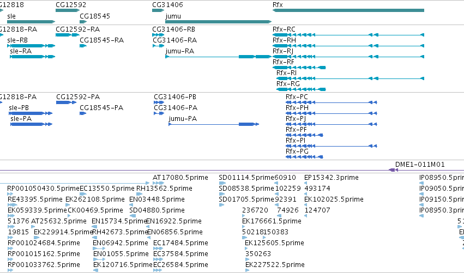Click the EP15342.3prime EST

pos(332,178)
